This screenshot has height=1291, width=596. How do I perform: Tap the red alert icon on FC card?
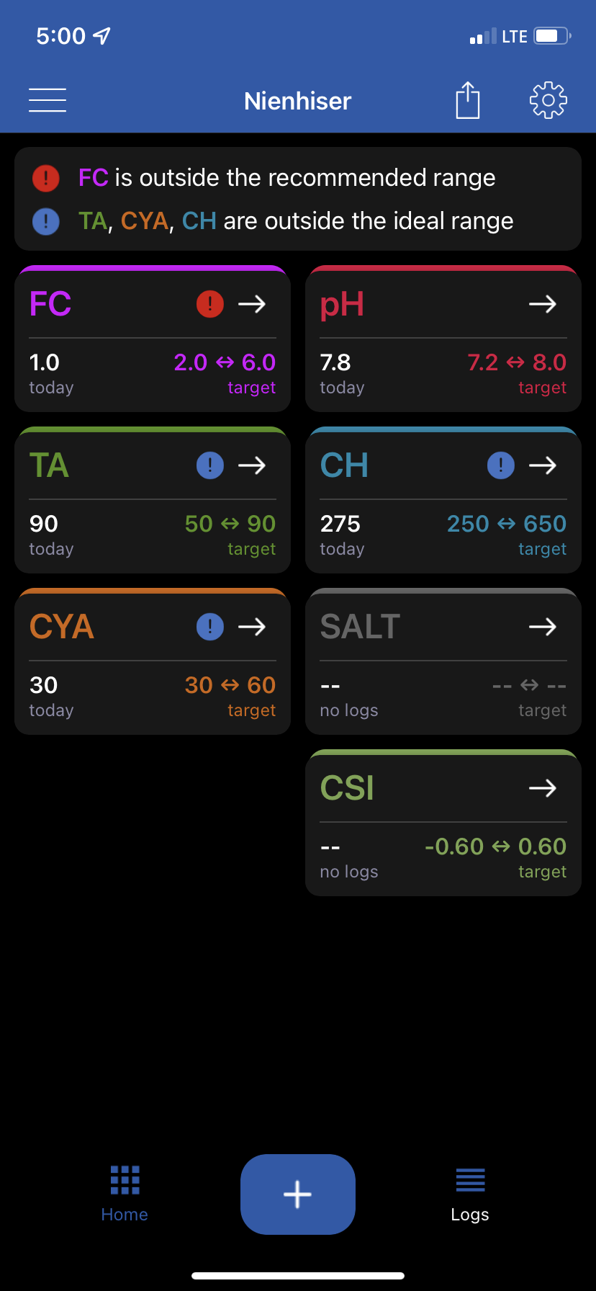point(210,304)
